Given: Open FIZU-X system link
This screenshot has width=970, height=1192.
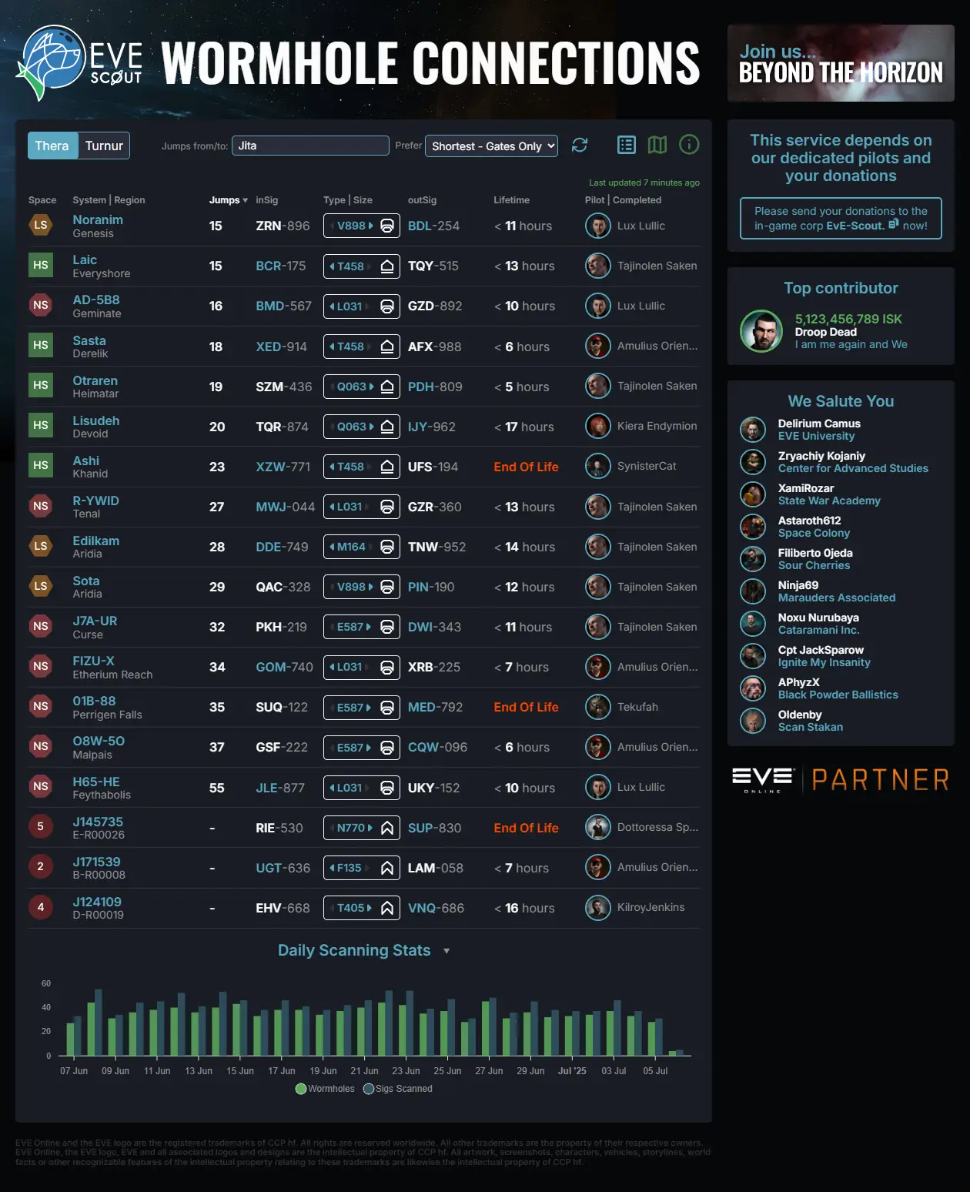Looking at the screenshot, I should (93, 661).
